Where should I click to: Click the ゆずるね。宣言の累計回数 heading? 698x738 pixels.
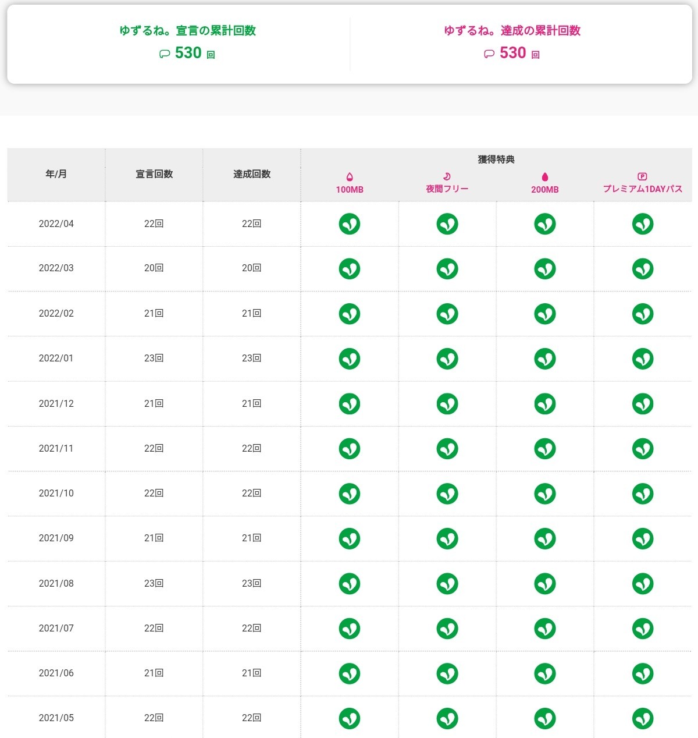[187, 31]
